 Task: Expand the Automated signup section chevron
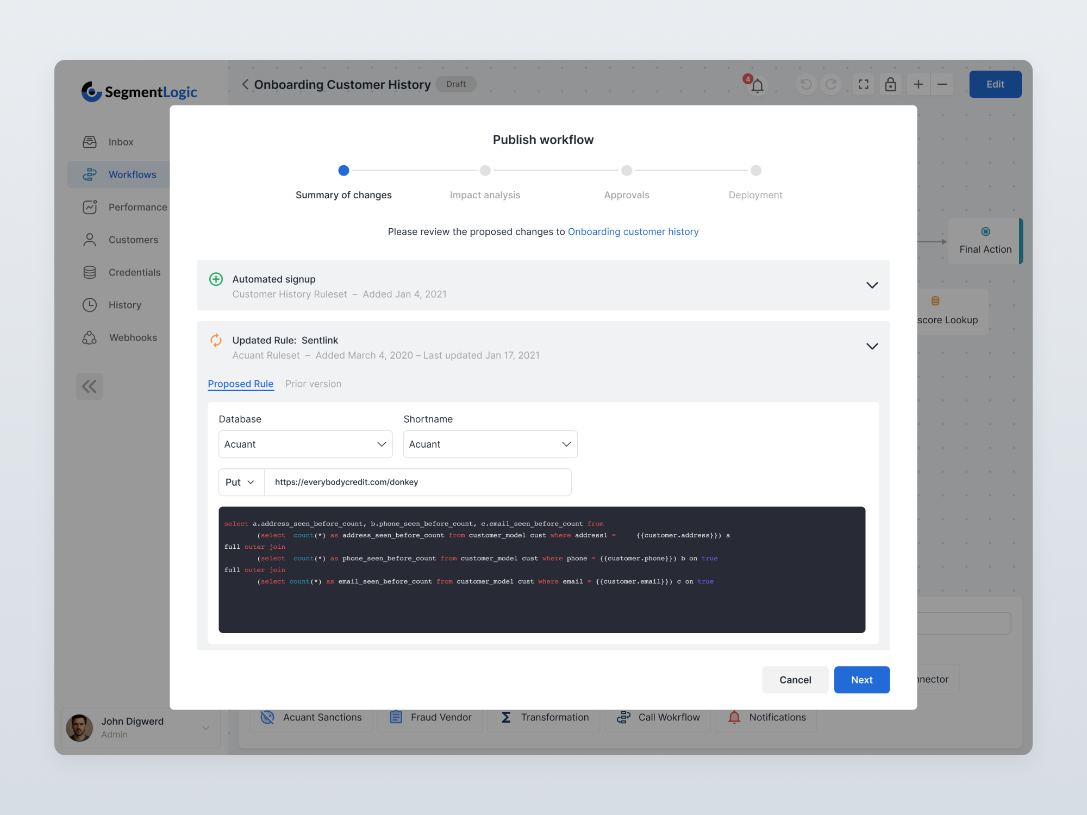(872, 285)
